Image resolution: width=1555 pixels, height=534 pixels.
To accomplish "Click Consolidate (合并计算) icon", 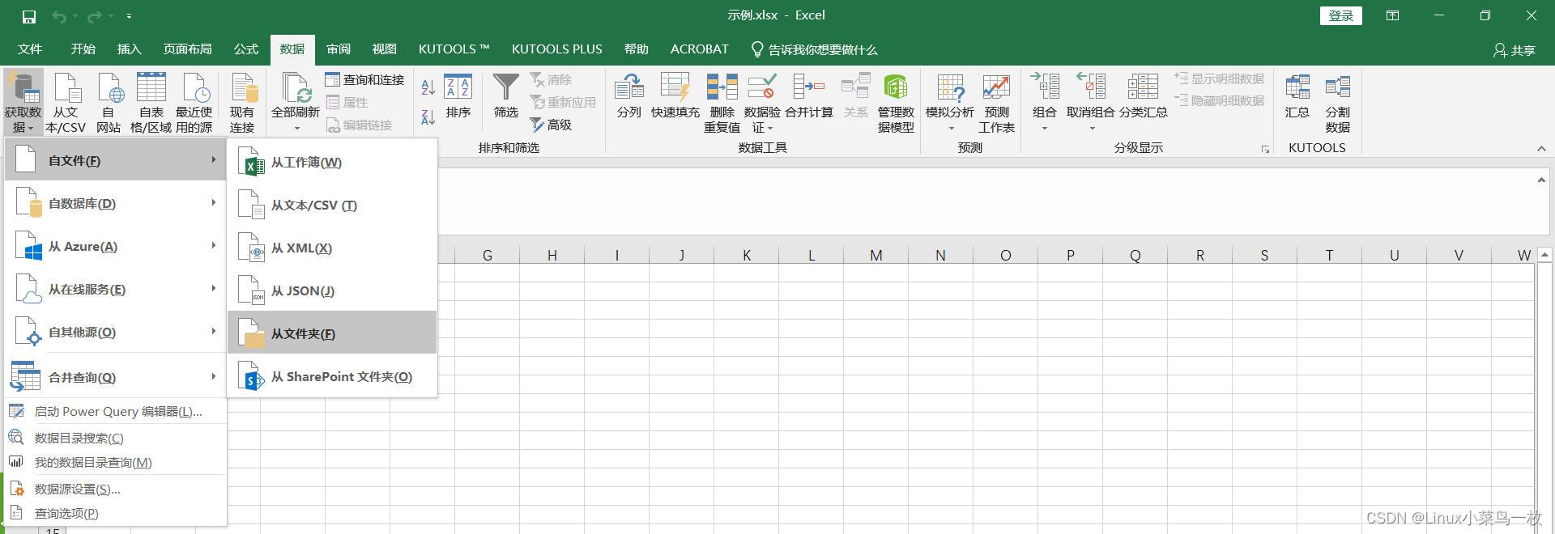I will click(809, 96).
